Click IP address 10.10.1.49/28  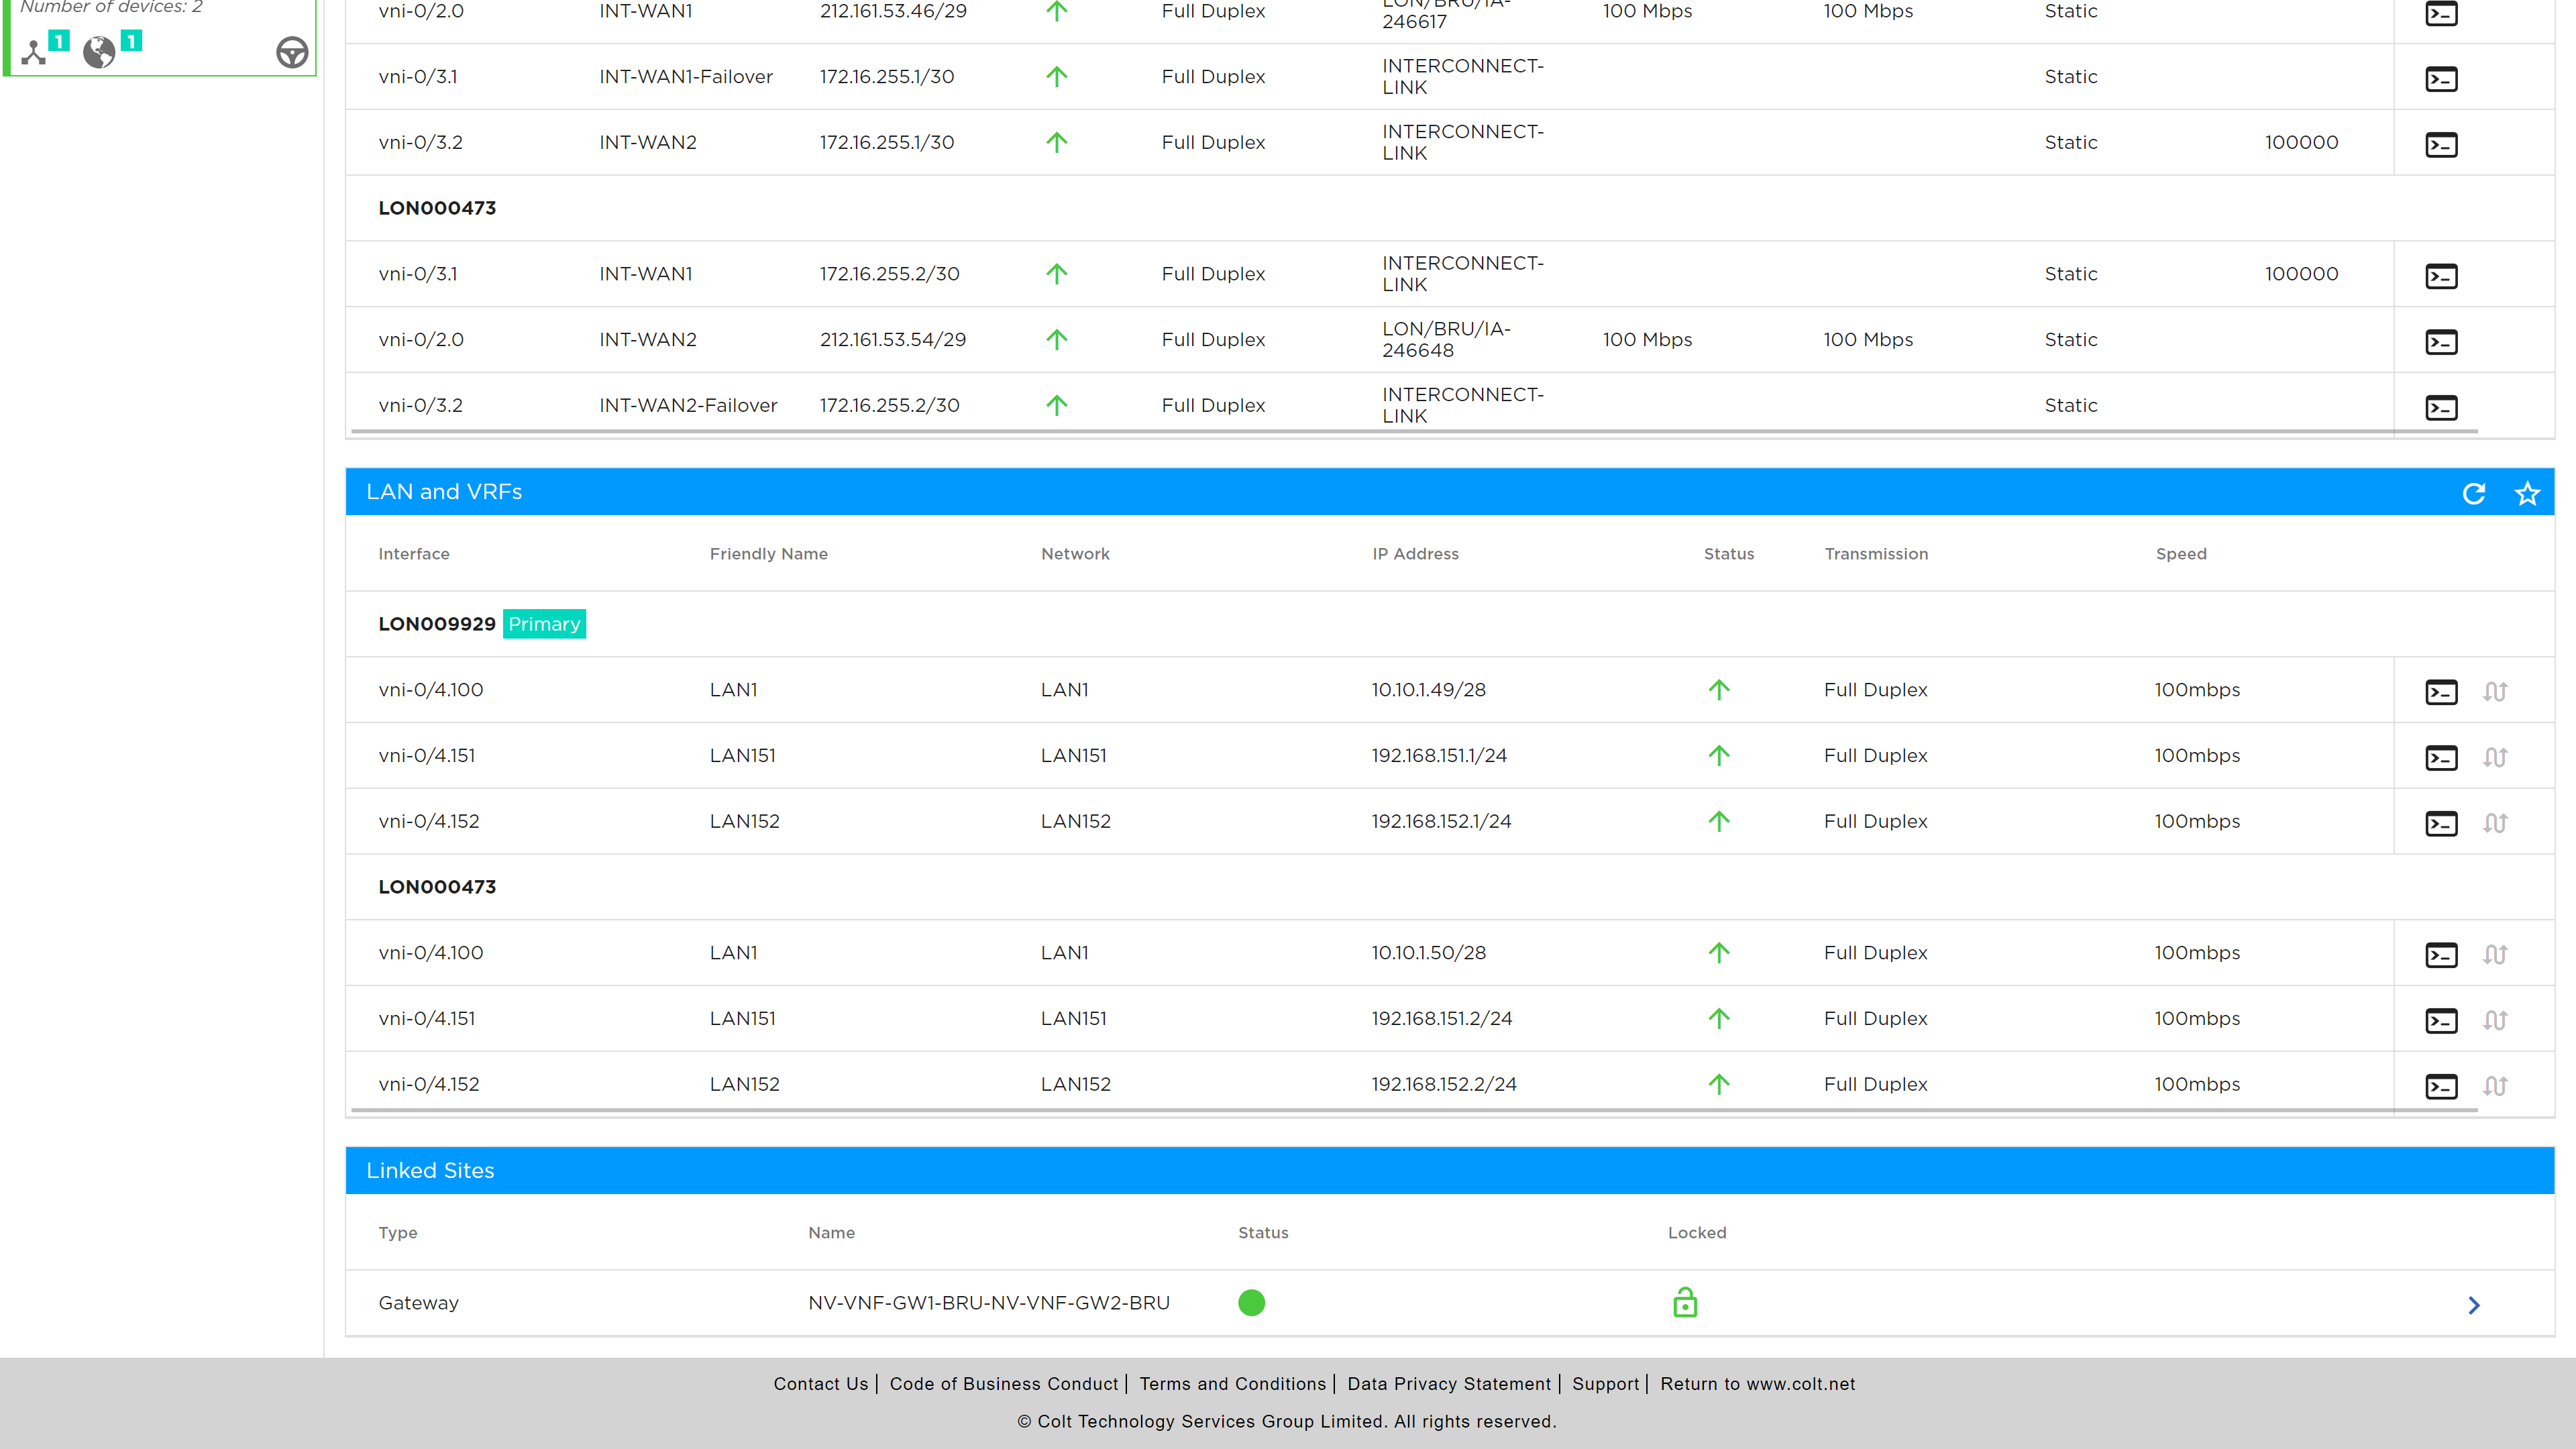pyautogui.click(x=1428, y=690)
